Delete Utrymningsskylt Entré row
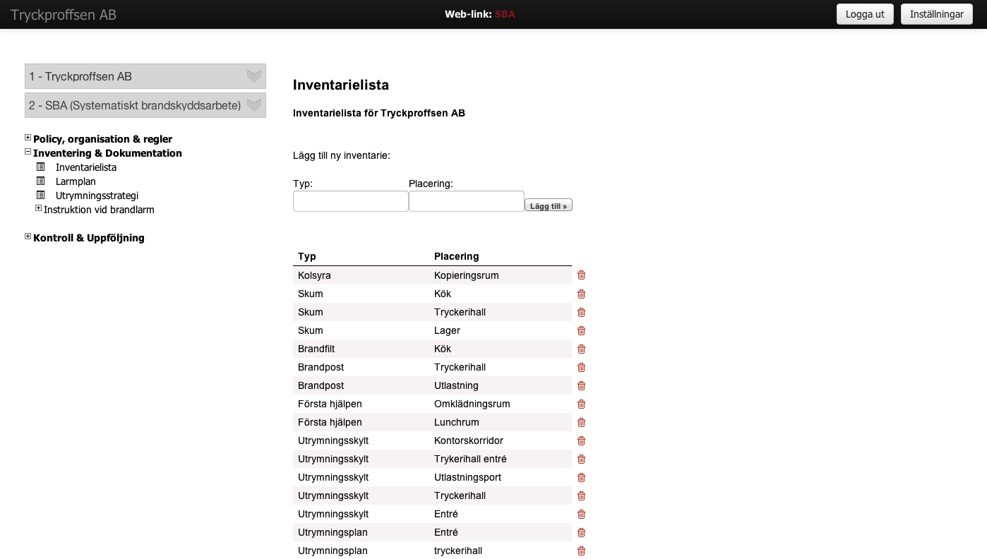The height and width of the screenshot is (559, 987). (x=582, y=514)
